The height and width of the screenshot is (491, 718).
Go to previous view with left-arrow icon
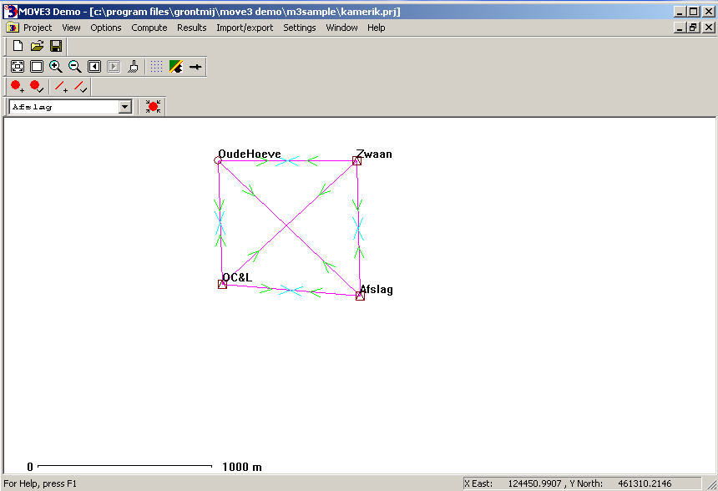tap(94, 67)
